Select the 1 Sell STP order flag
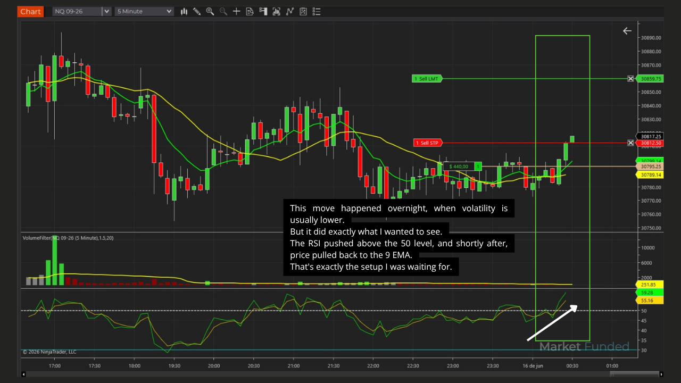The width and height of the screenshot is (681, 383). click(x=428, y=143)
